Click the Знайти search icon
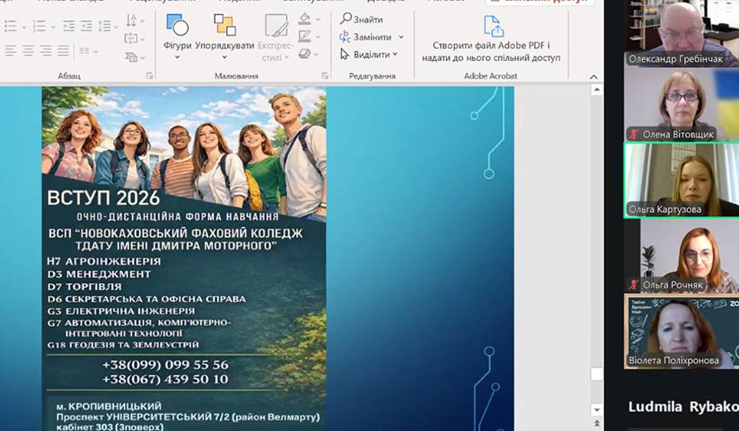 [346, 19]
